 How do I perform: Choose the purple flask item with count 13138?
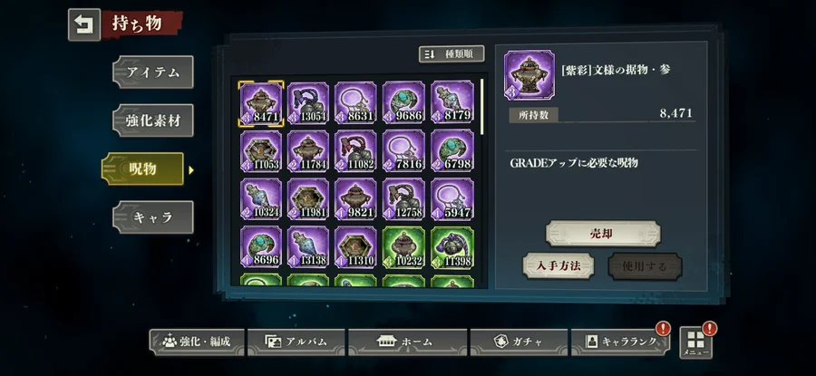coord(308,247)
